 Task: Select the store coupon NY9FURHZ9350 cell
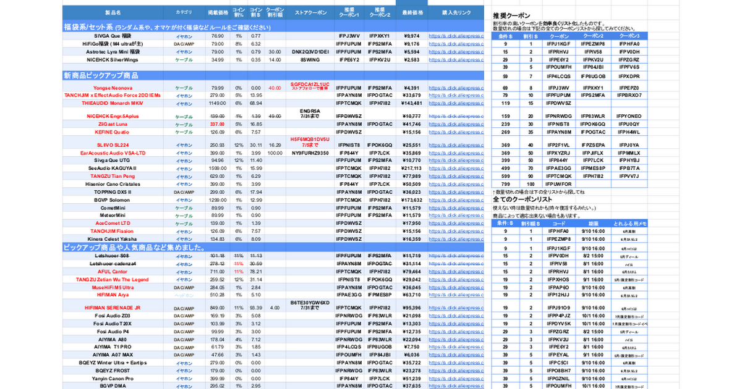point(310,153)
